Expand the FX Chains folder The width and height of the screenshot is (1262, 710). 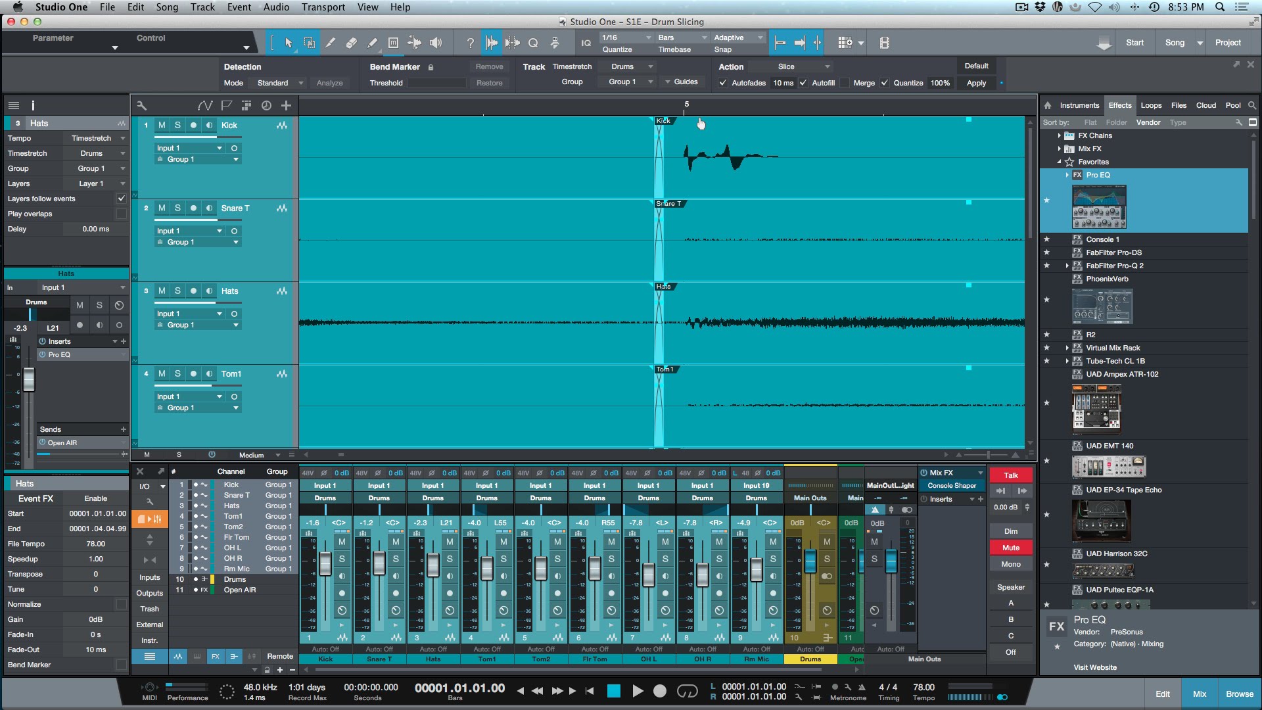pyautogui.click(x=1059, y=135)
